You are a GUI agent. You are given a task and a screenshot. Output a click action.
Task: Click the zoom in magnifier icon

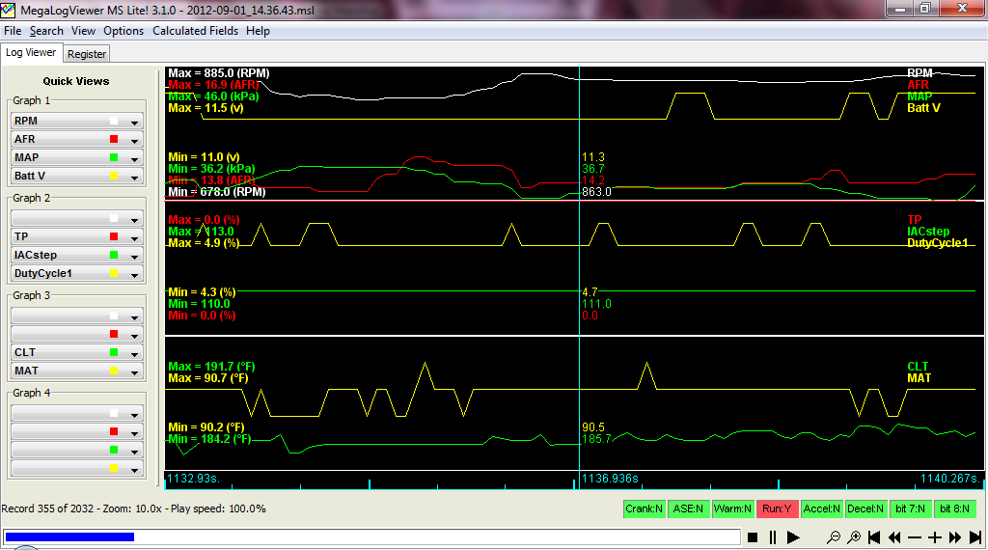(854, 537)
